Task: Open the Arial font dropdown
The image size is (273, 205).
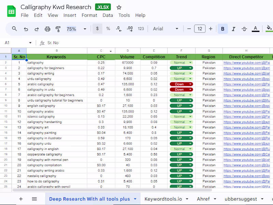Action: pos(166,29)
